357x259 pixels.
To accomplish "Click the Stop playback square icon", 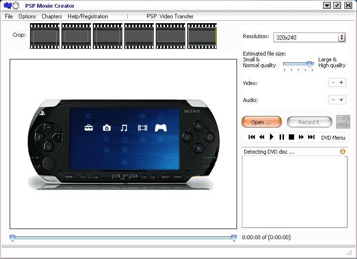I will [291, 137].
